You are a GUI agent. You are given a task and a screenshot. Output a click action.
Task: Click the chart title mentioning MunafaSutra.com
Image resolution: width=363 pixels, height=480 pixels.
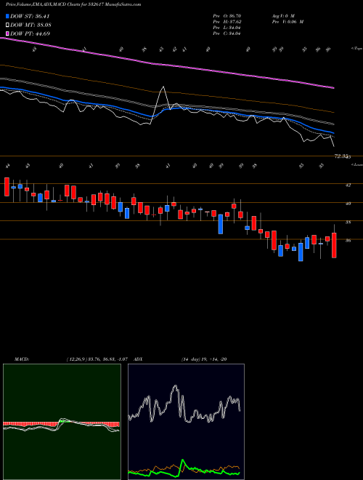pyautogui.click(x=73, y=5)
